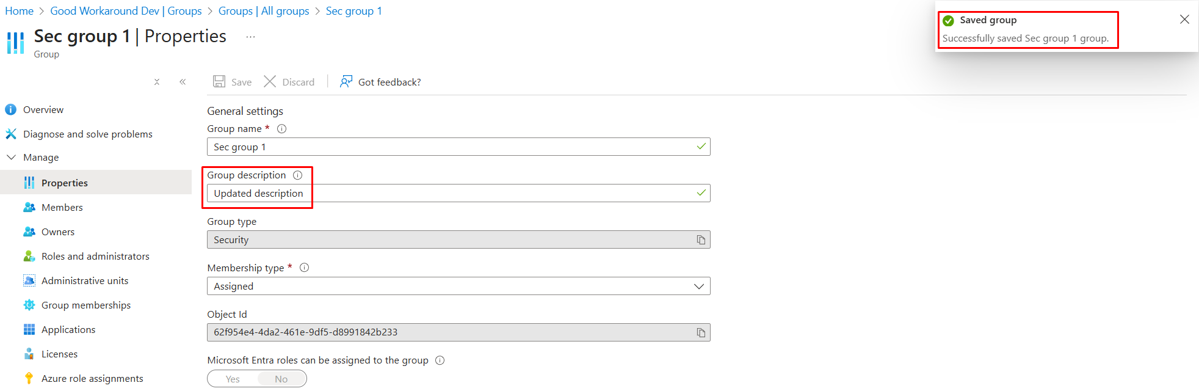Click the Discard X icon

[270, 82]
